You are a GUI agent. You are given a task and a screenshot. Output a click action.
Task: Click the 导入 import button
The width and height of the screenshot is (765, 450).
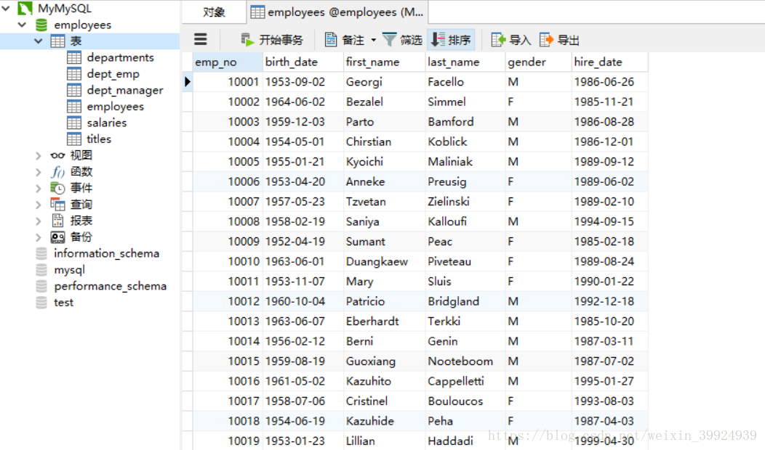point(510,39)
